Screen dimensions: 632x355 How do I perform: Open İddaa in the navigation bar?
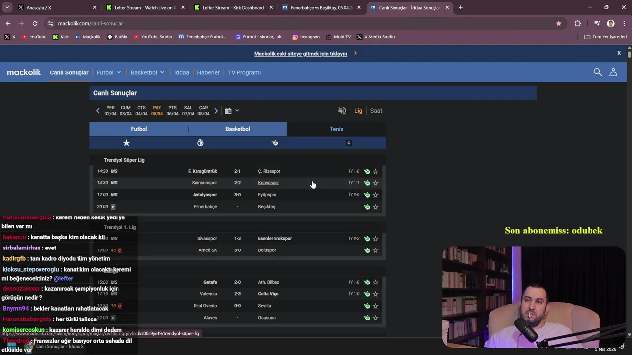[182, 72]
